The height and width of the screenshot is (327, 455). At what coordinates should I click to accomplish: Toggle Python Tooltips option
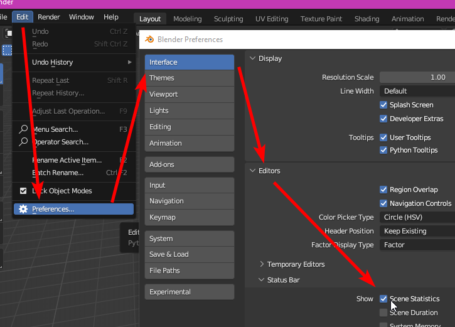click(x=383, y=150)
